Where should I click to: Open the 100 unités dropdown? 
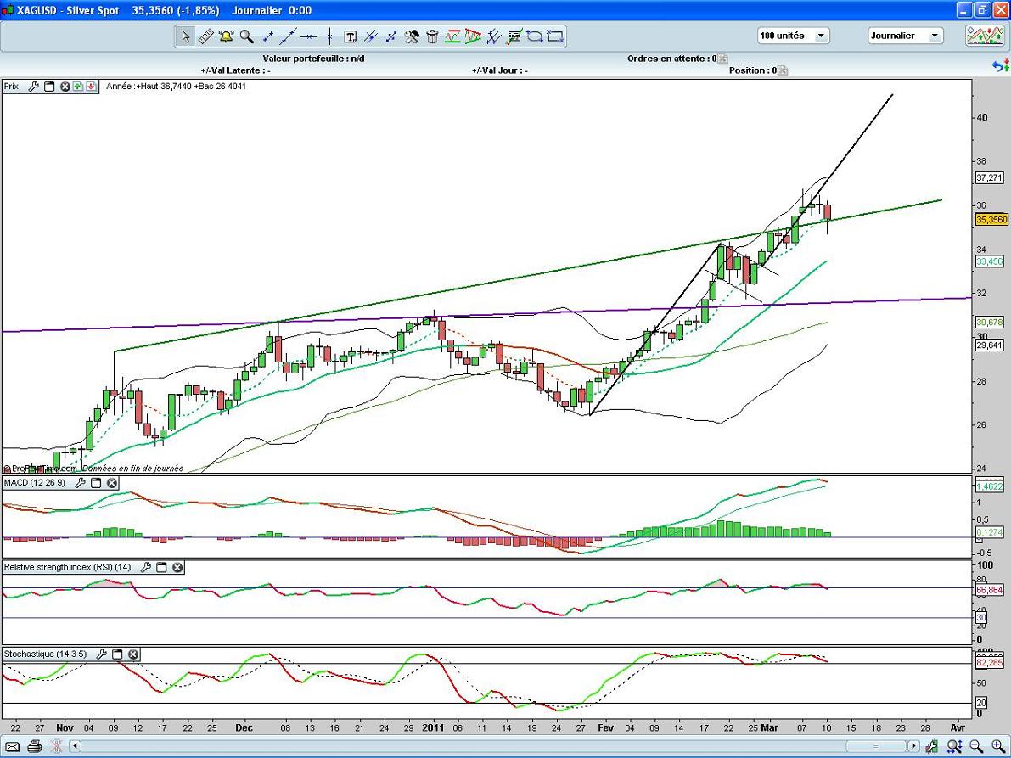click(794, 36)
